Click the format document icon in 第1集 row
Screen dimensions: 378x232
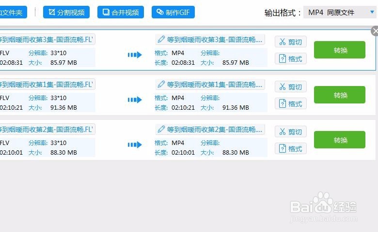tap(283, 103)
